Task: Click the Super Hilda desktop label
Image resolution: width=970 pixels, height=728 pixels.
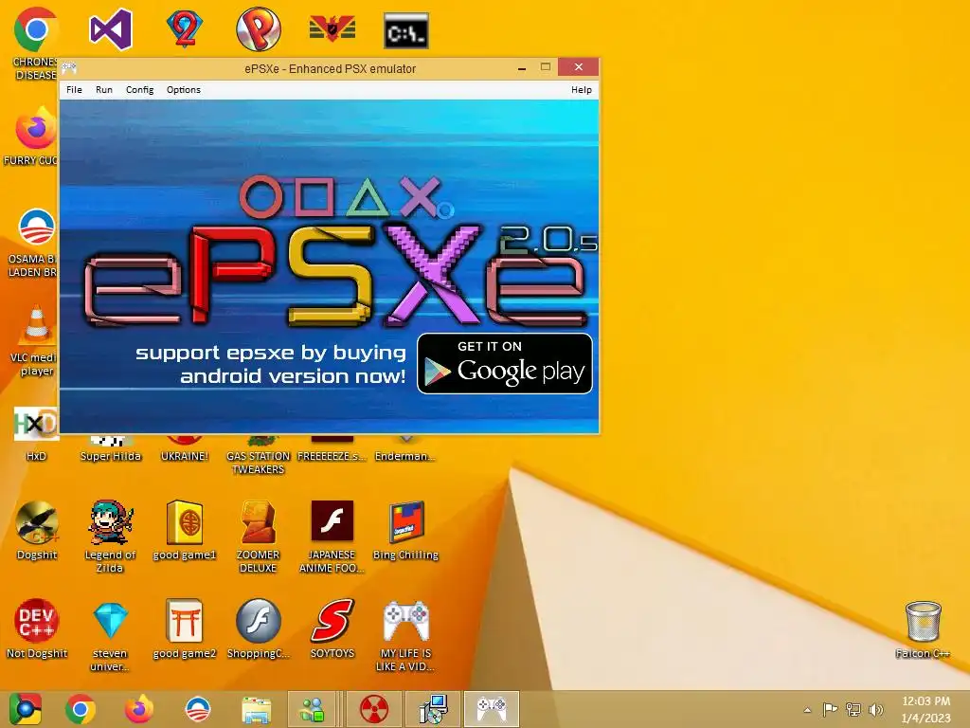Action: (110, 456)
